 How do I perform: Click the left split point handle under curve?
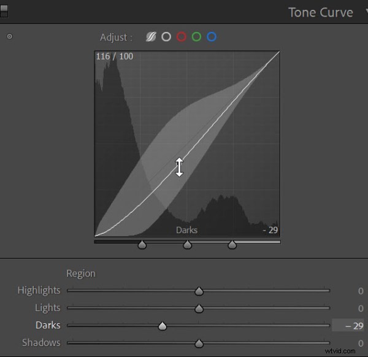coord(142,245)
